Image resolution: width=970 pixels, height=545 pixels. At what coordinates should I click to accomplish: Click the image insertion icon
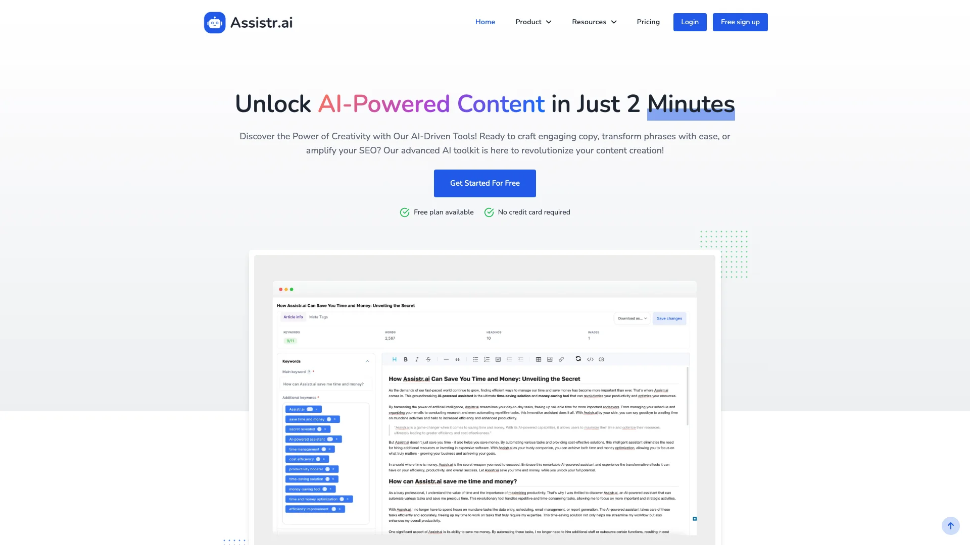[x=549, y=359]
